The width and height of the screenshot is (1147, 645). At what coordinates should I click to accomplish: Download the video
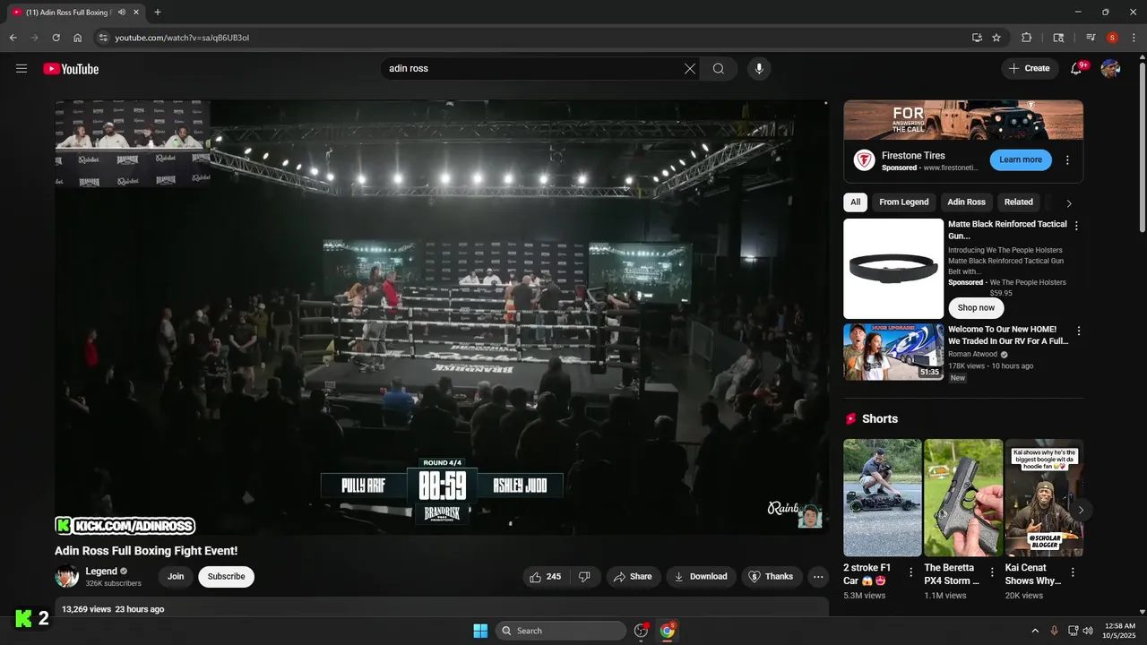tap(701, 577)
